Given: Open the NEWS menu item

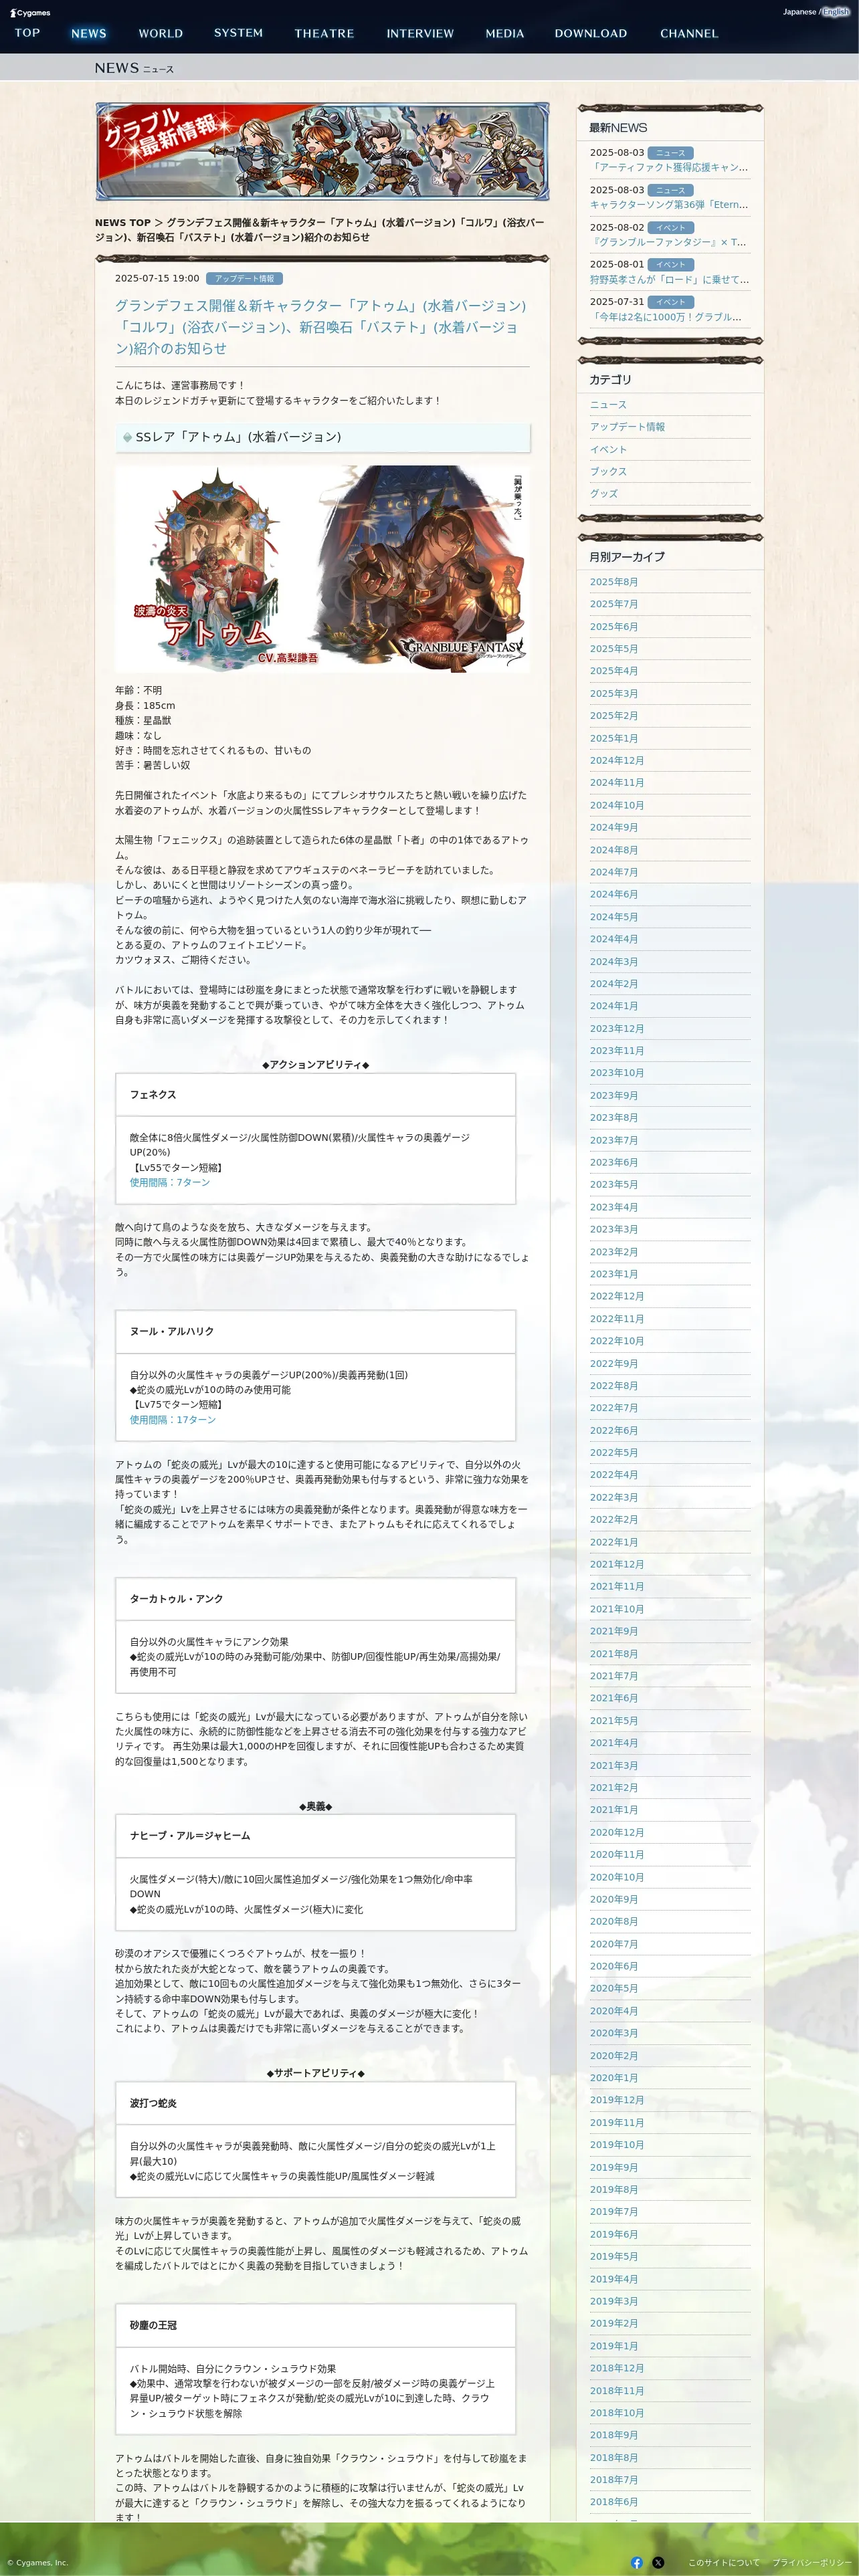Looking at the screenshot, I should point(89,33).
